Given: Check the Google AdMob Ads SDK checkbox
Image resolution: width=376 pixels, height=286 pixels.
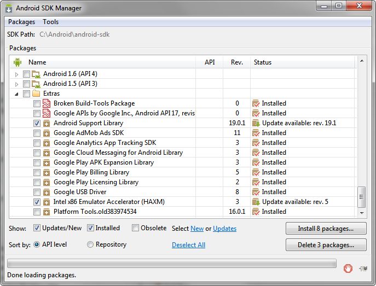Looking at the screenshot, I should coord(37,133).
